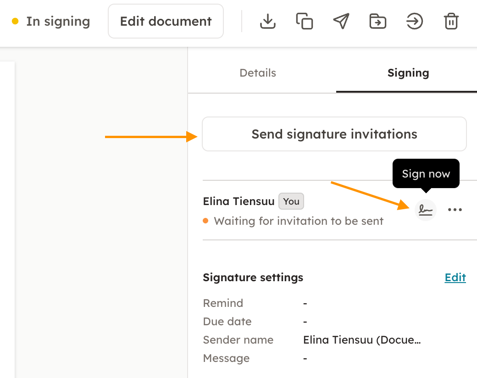Move document to folder icon
This screenshot has height=378, width=477.
pyautogui.click(x=377, y=21)
